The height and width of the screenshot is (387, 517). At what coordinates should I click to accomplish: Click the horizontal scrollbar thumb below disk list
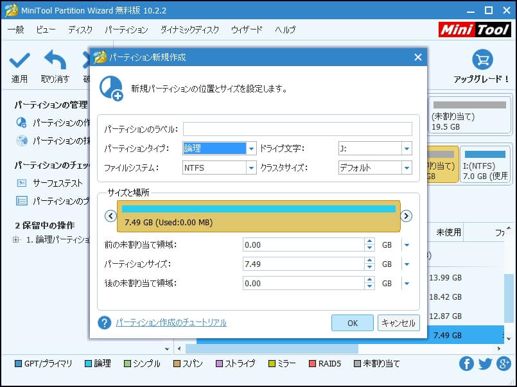(x=272, y=348)
